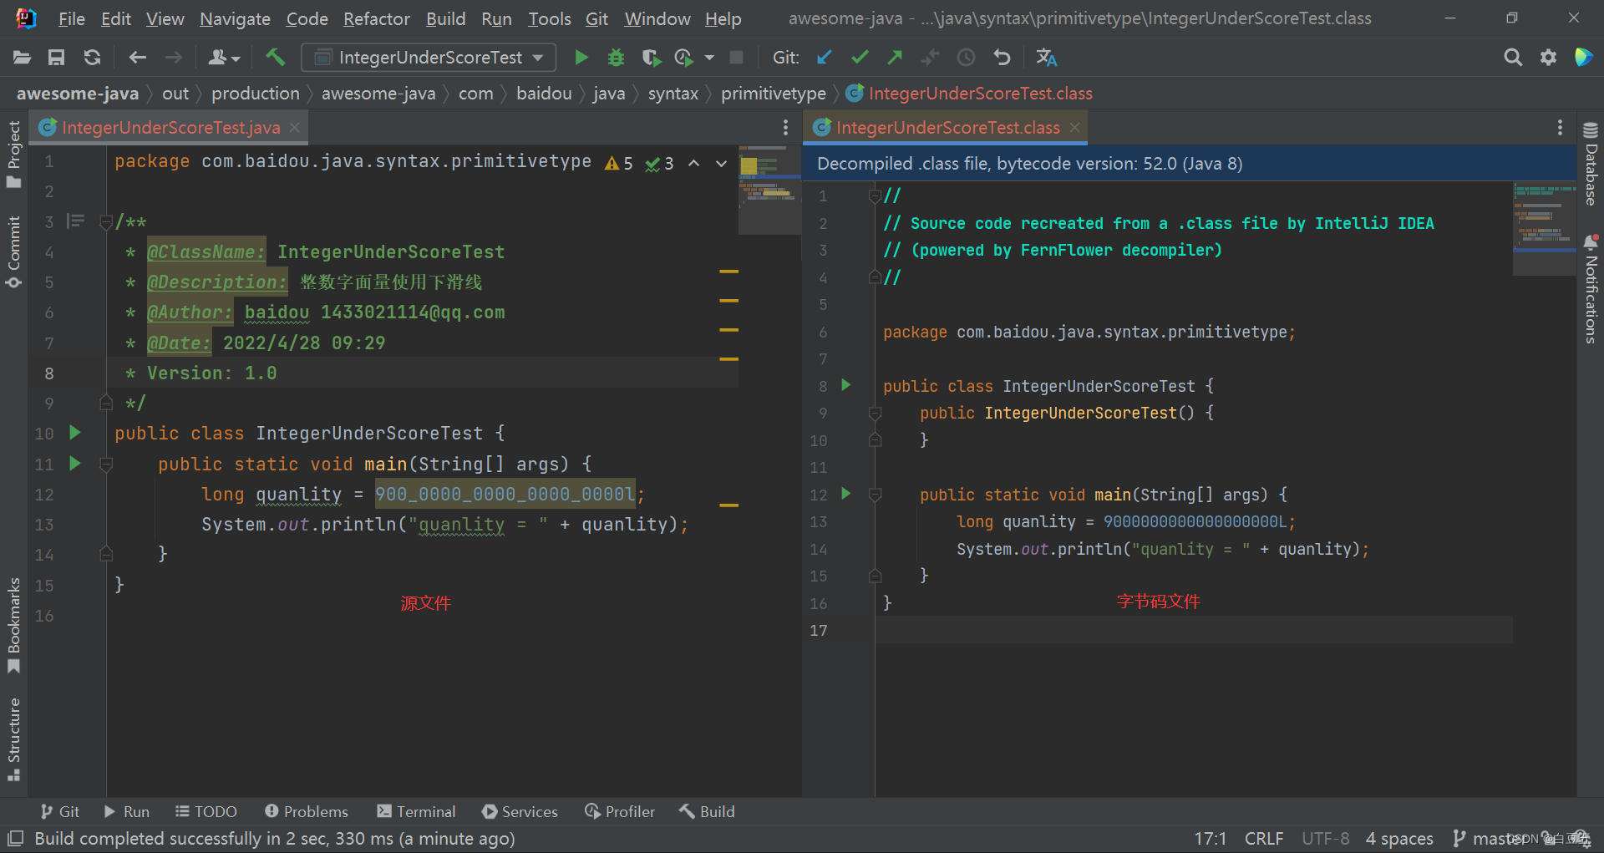Close the IntegerUnderScoreTest.java tab
1604x853 pixels.
coord(294,127)
